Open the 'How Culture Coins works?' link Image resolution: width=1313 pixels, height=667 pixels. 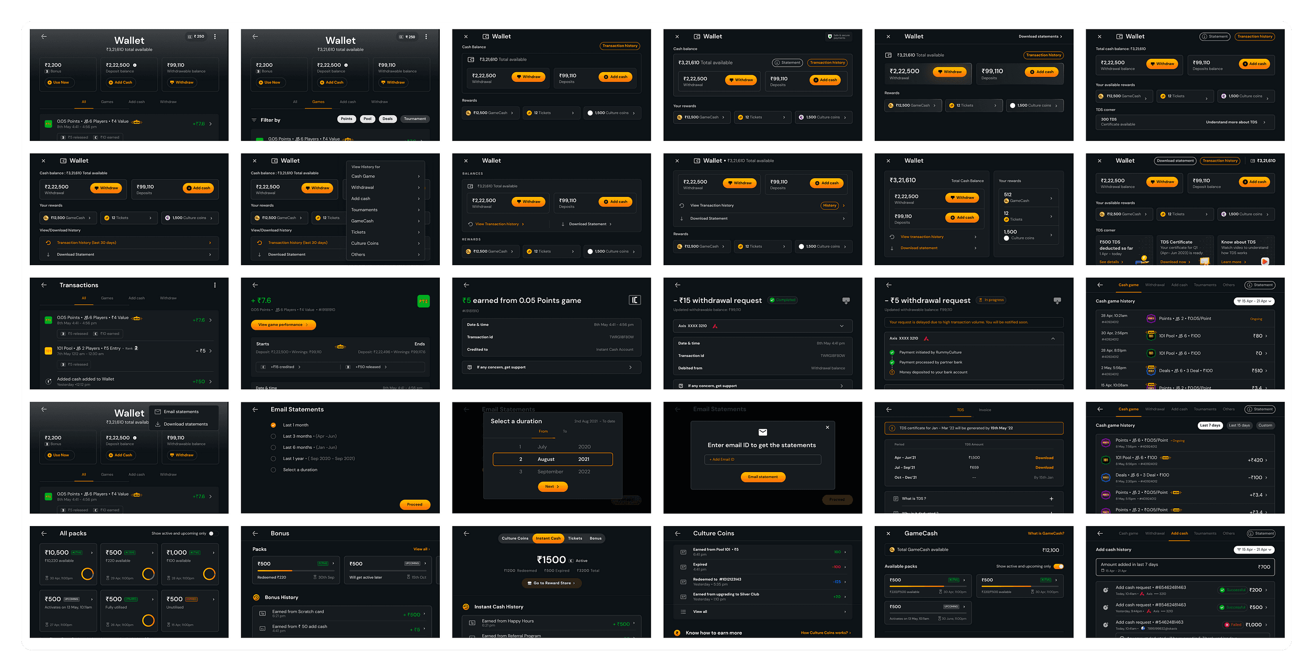tap(826, 633)
